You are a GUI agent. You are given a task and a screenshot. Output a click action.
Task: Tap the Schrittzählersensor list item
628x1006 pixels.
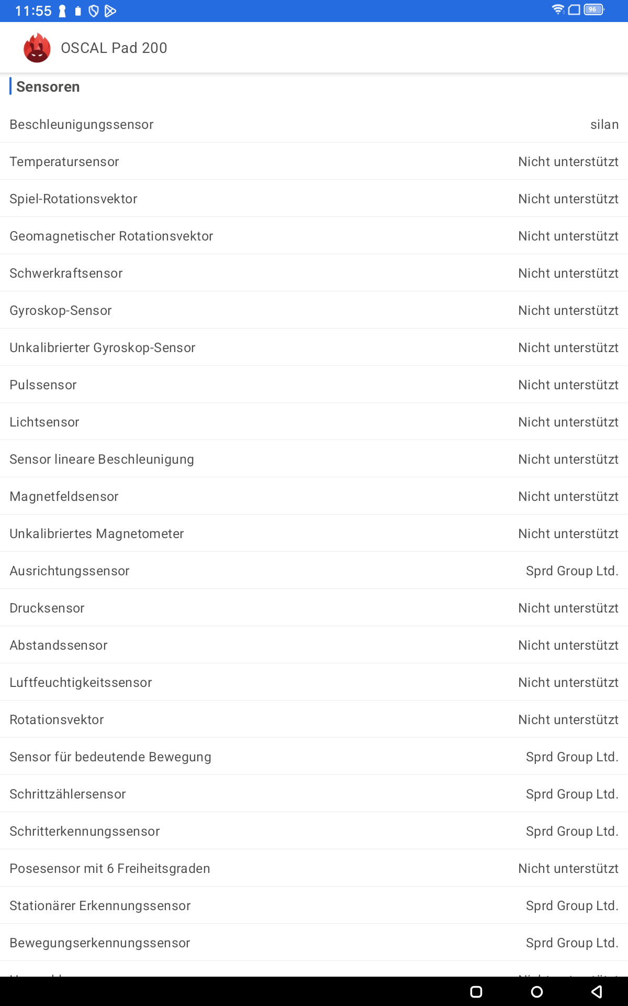click(x=314, y=794)
